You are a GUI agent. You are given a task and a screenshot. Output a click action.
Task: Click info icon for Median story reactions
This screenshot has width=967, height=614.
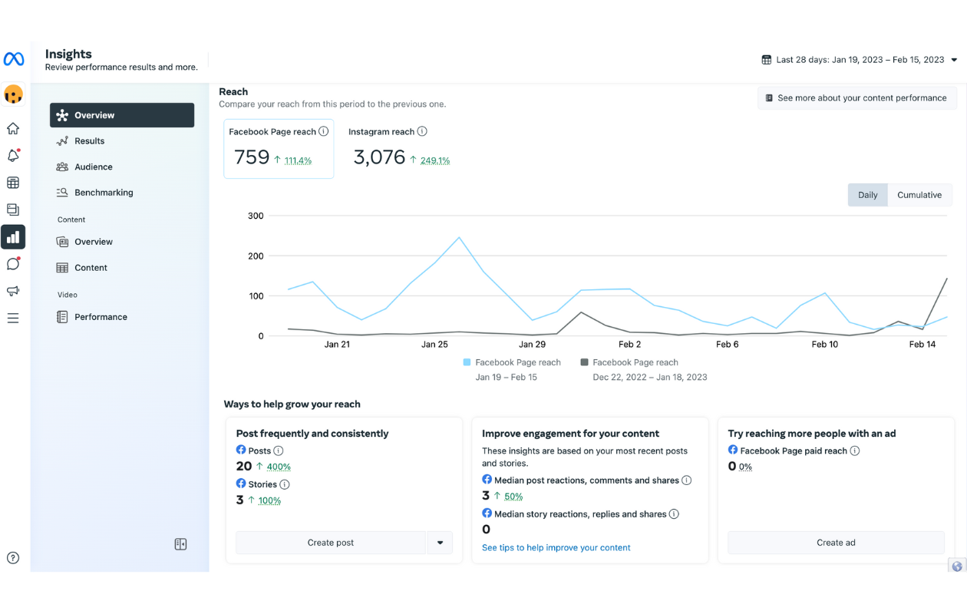click(x=674, y=514)
